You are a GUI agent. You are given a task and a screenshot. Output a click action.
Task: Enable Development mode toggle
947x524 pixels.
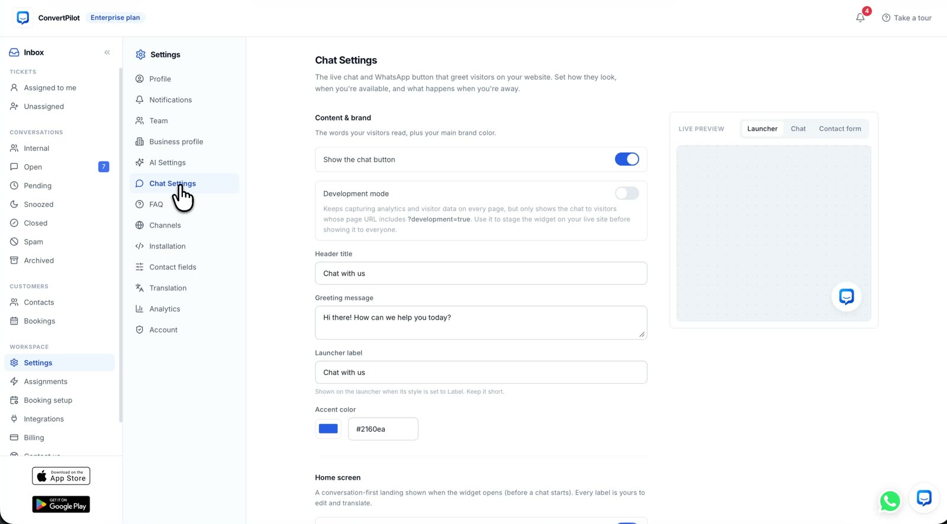pos(627,193)
